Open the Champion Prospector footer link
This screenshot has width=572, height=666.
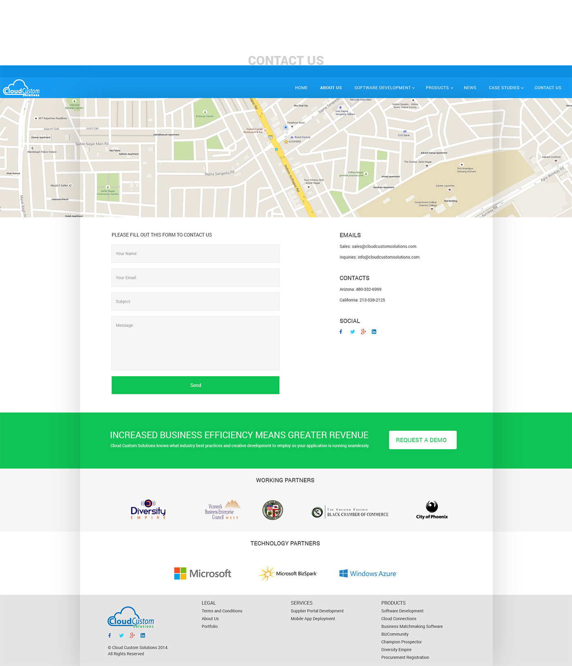(401, 642)
